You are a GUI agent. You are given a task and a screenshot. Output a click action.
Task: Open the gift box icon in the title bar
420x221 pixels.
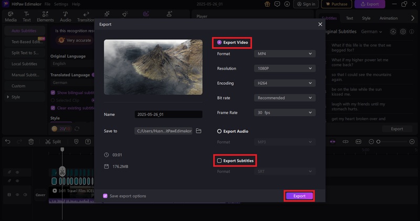click(267, 4)
